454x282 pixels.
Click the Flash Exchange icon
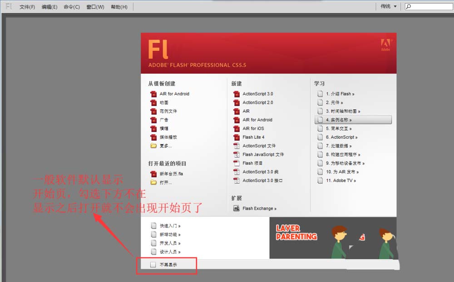pyautogui.click(x=237, y=208)
